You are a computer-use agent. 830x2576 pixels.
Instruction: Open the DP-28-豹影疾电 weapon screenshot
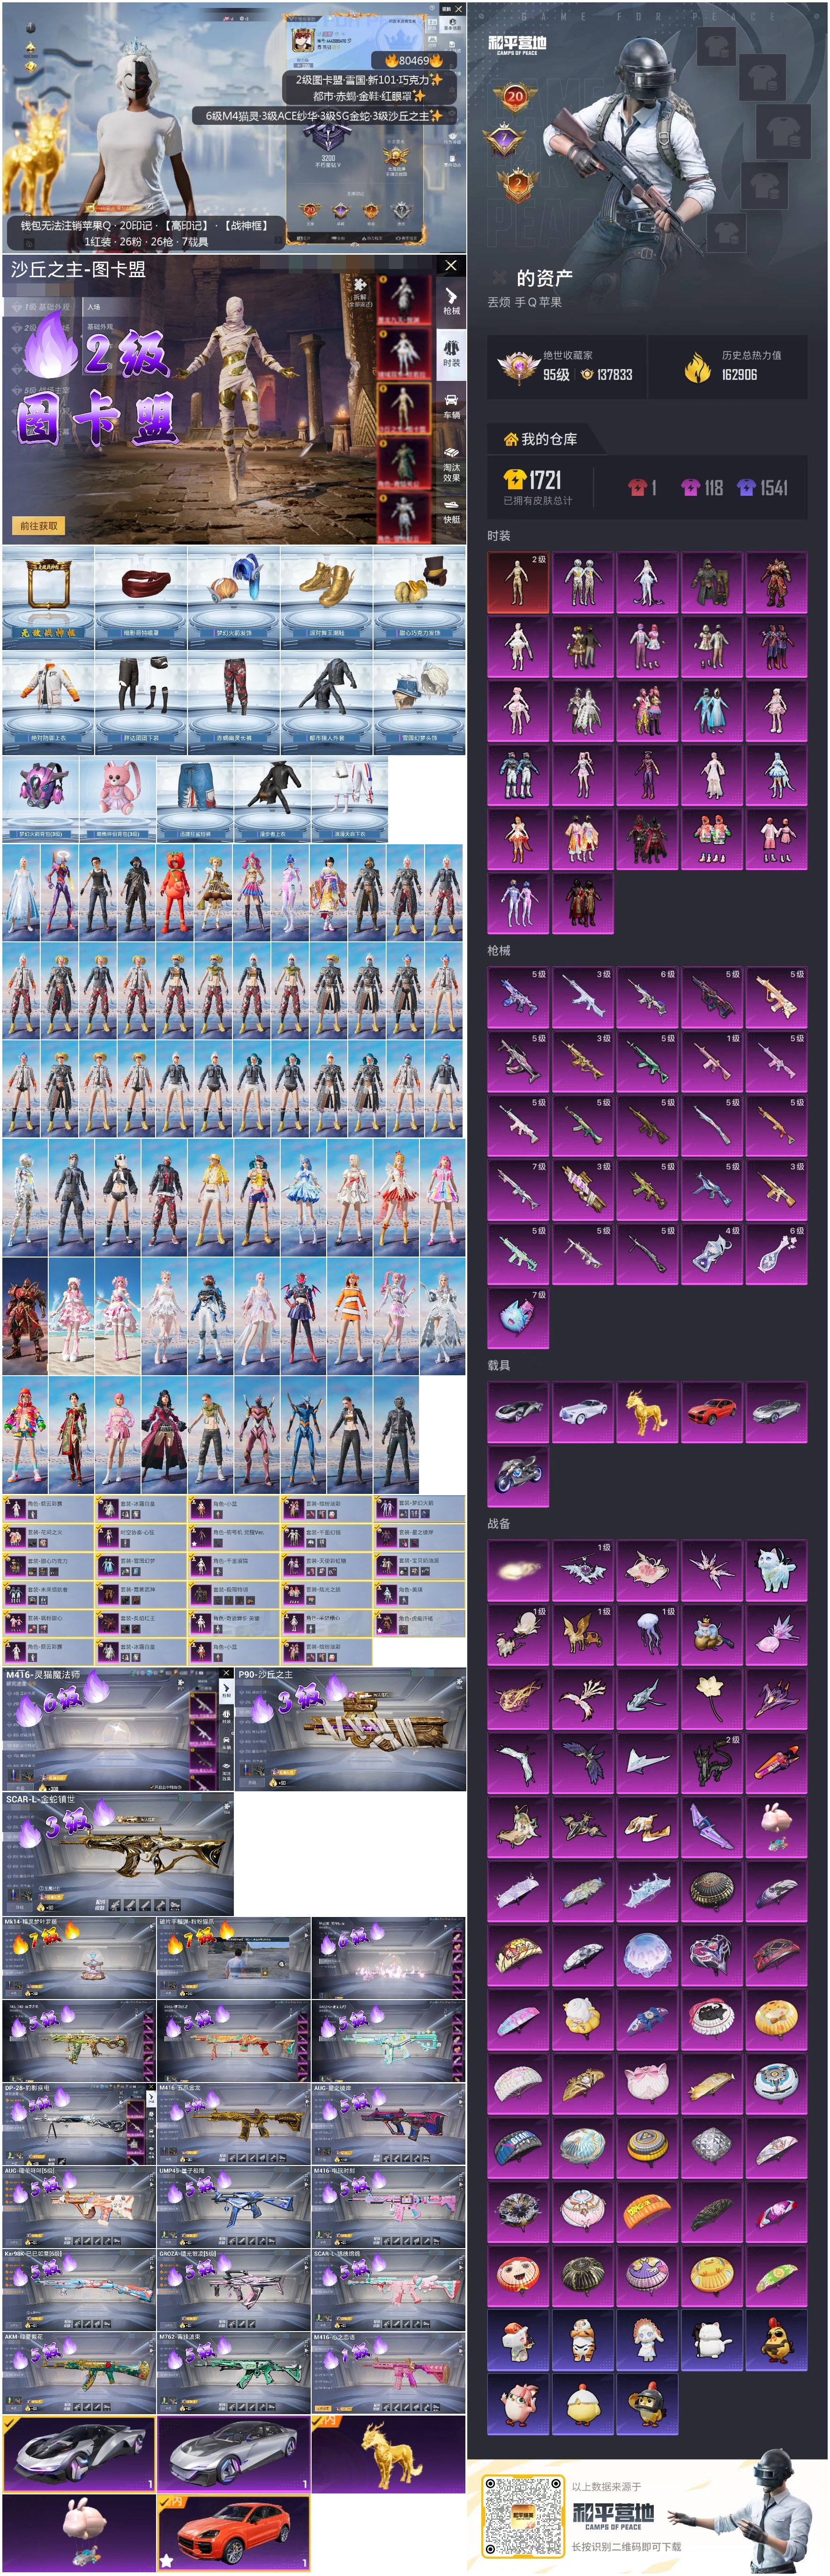click(x=79, y=2123)
